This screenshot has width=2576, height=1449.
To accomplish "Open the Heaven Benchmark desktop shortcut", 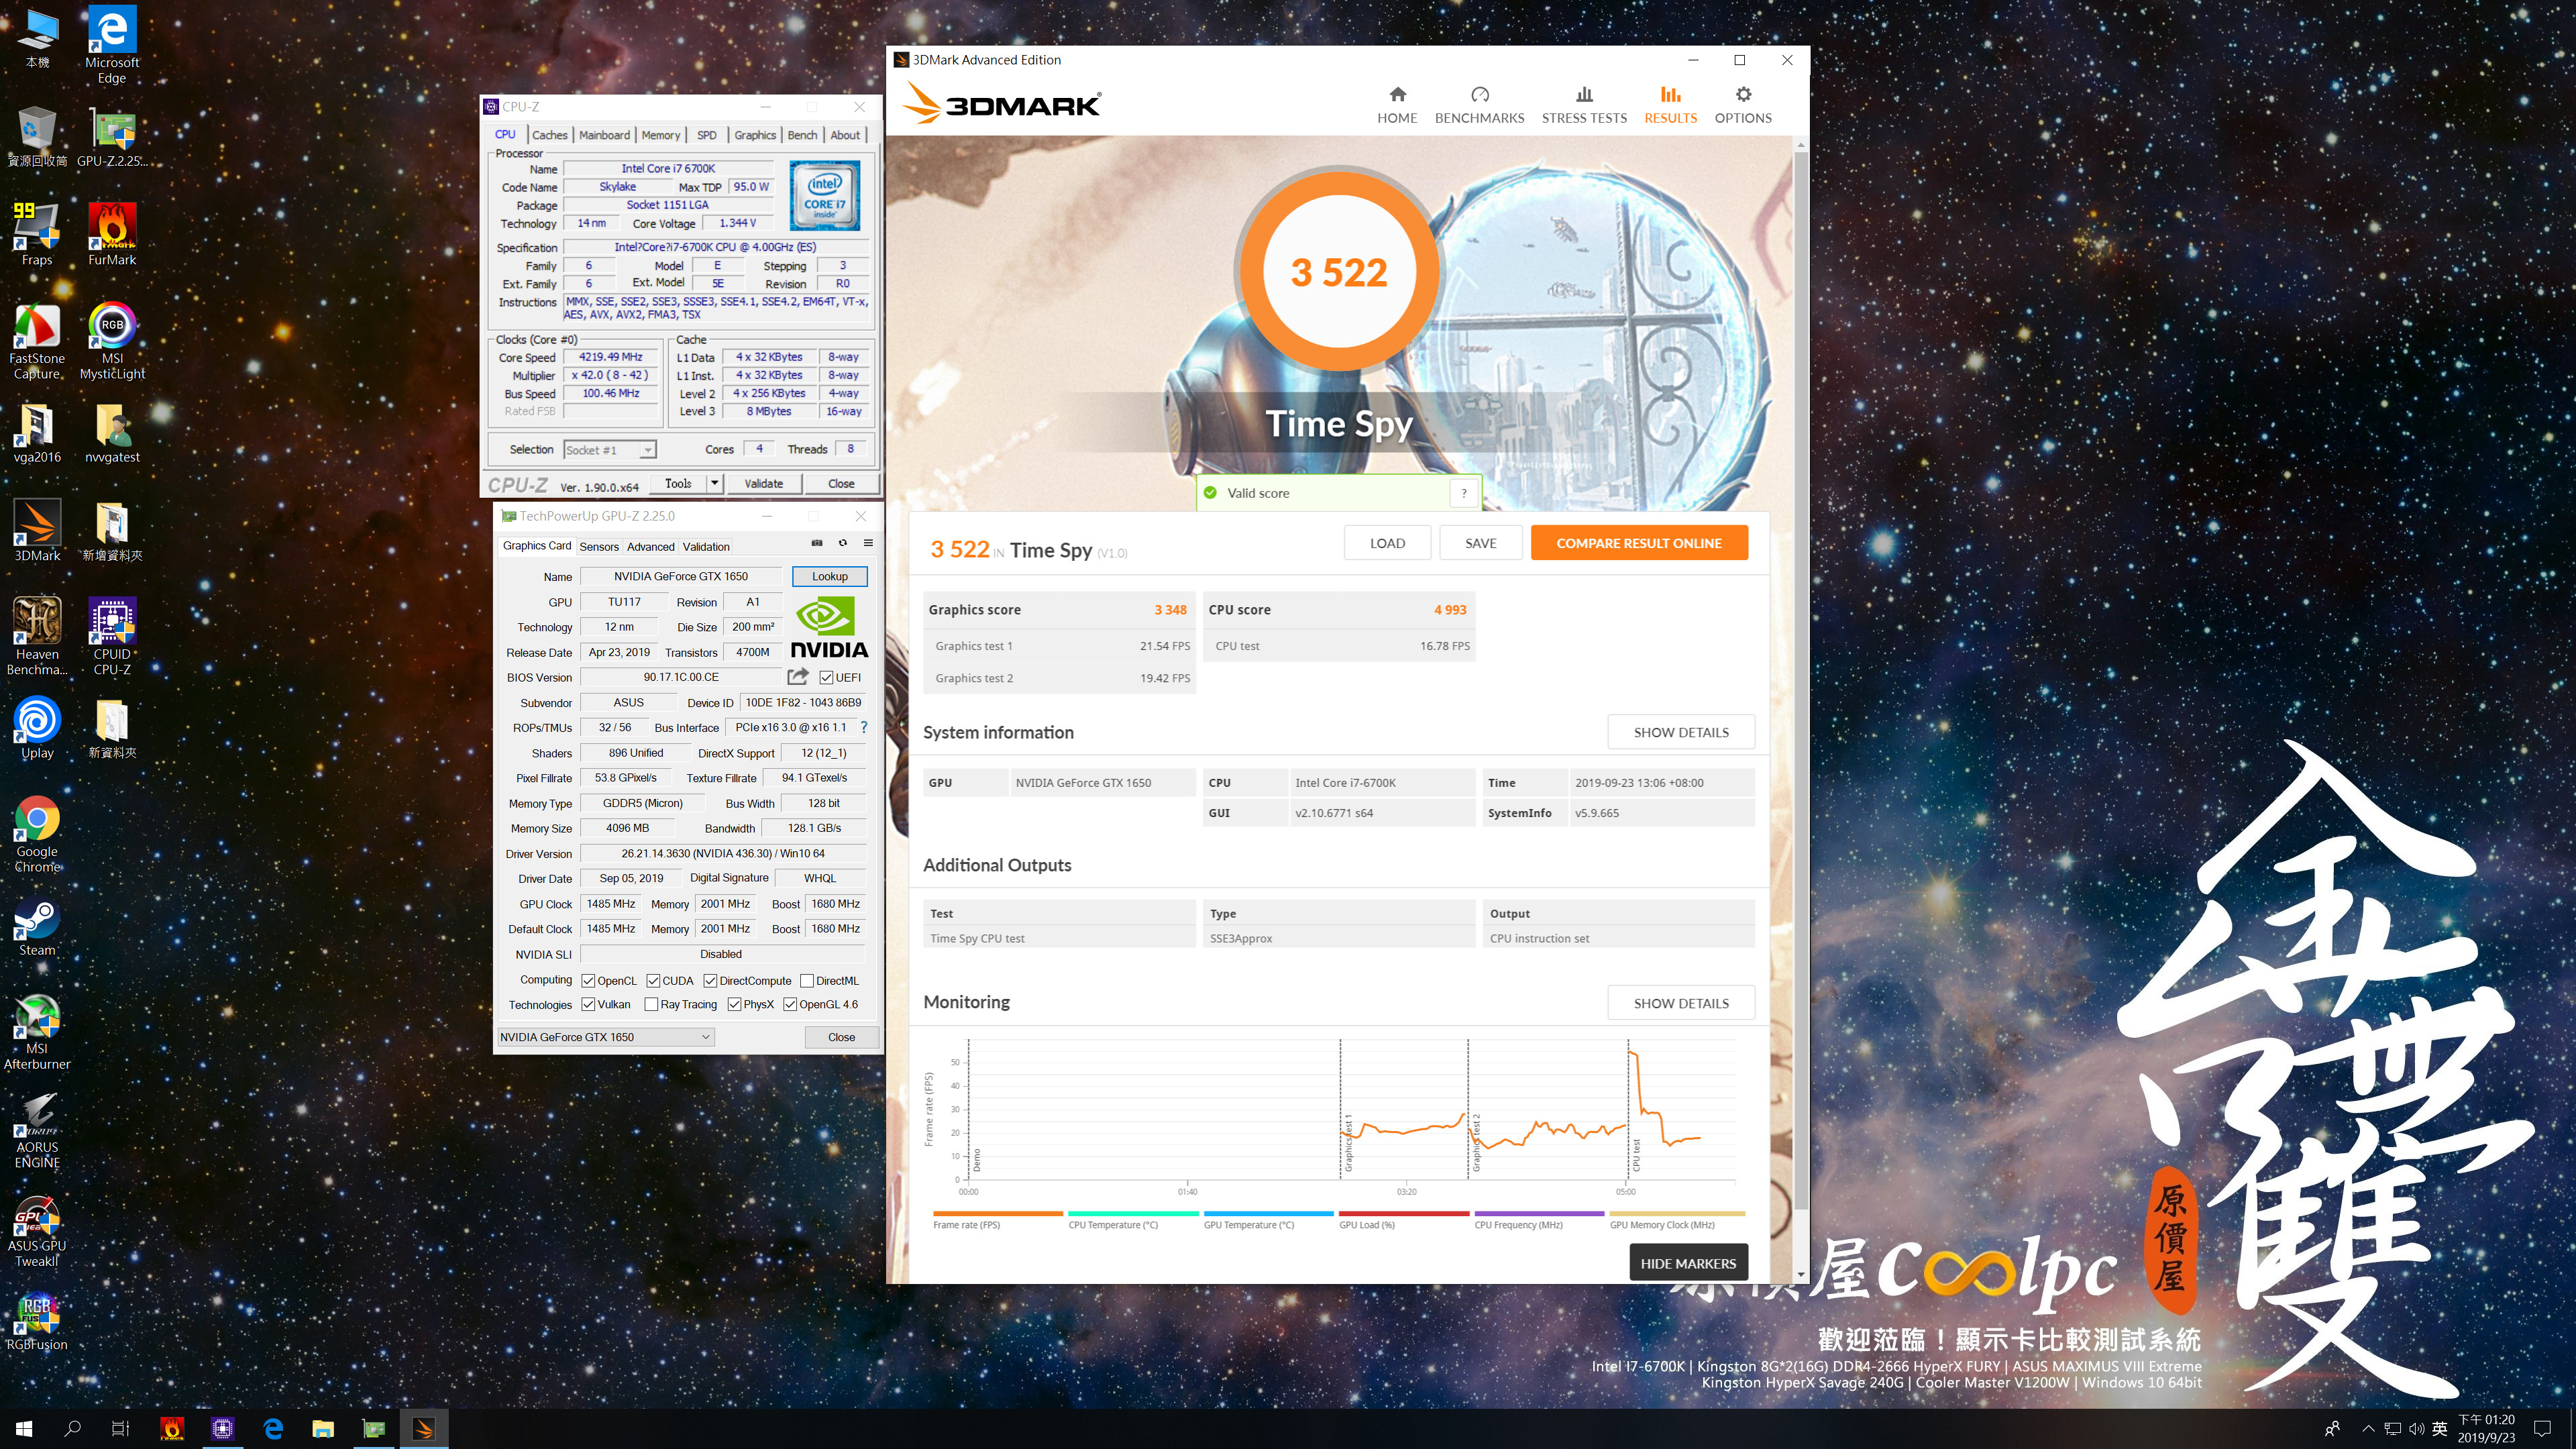I will (37, 636).
